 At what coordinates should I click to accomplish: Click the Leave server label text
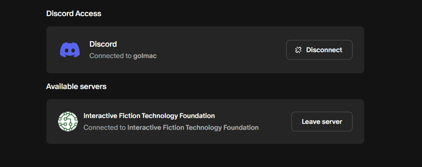pos(322,122)
